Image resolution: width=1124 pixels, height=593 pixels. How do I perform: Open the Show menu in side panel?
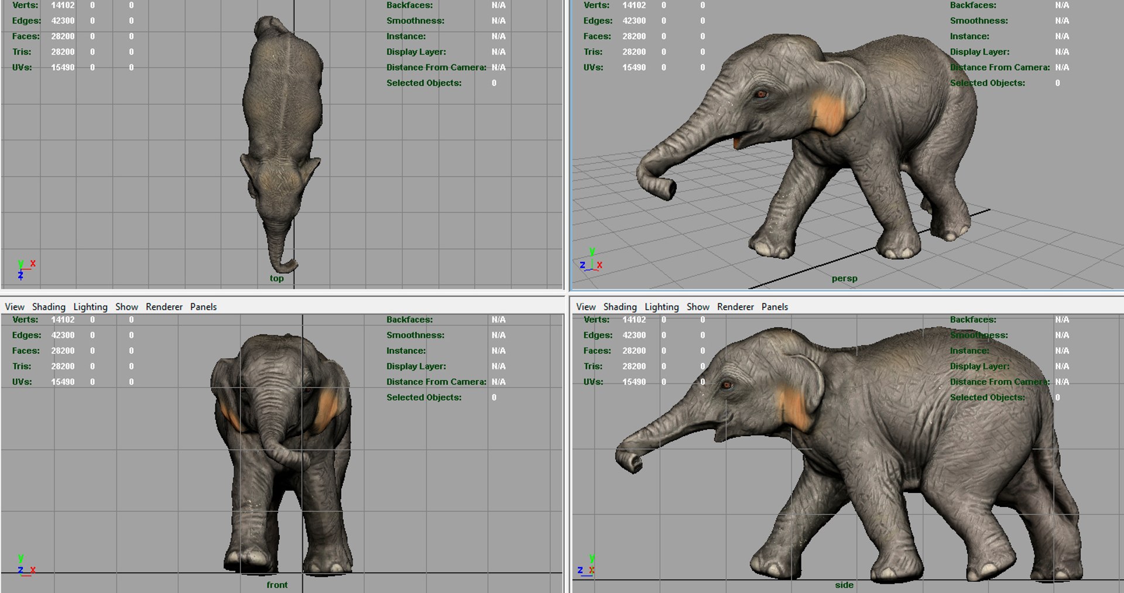(698, 307)
